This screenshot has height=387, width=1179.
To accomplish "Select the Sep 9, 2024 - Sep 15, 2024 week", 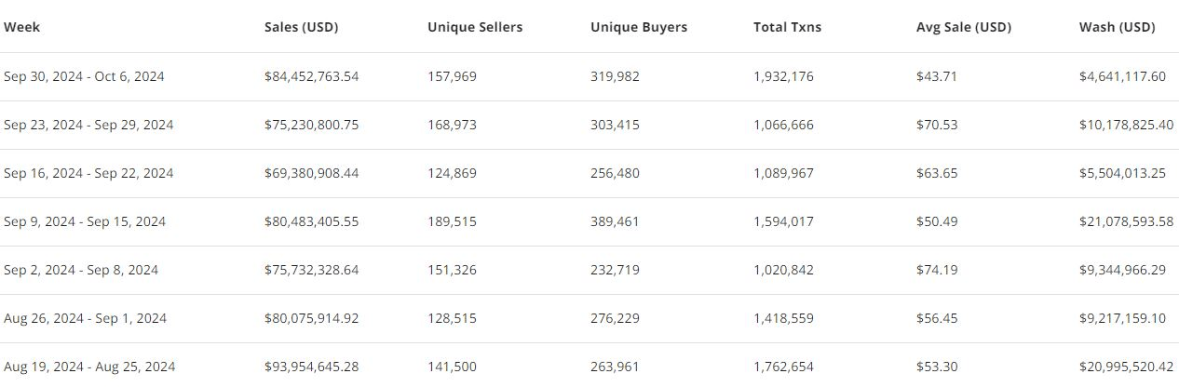I will pyautogui.click(x=85, y=221).
